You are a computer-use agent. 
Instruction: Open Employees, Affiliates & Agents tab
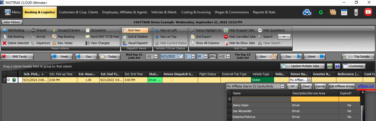click(x=125, y=12)
